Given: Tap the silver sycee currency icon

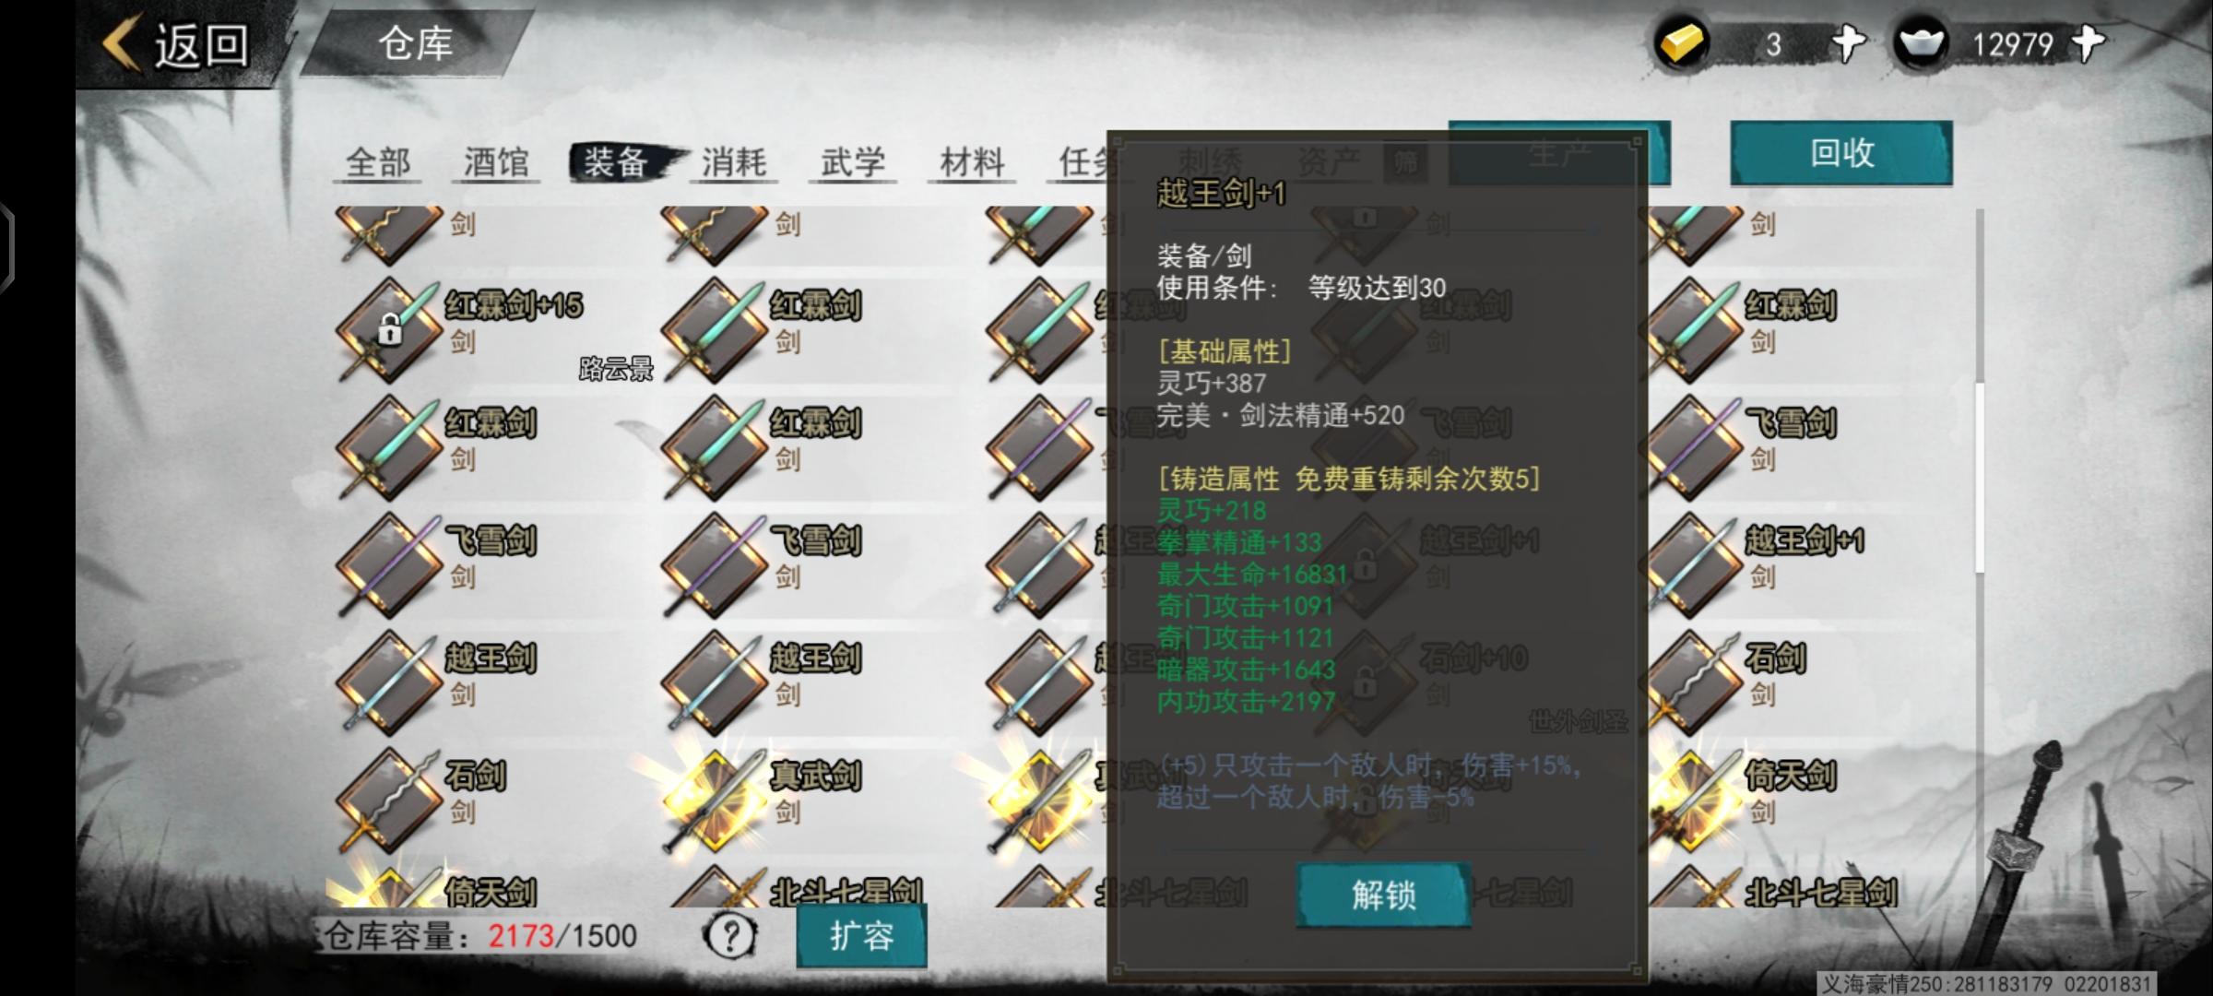Looking at the screenshot, I should (x=1921, y=43).
